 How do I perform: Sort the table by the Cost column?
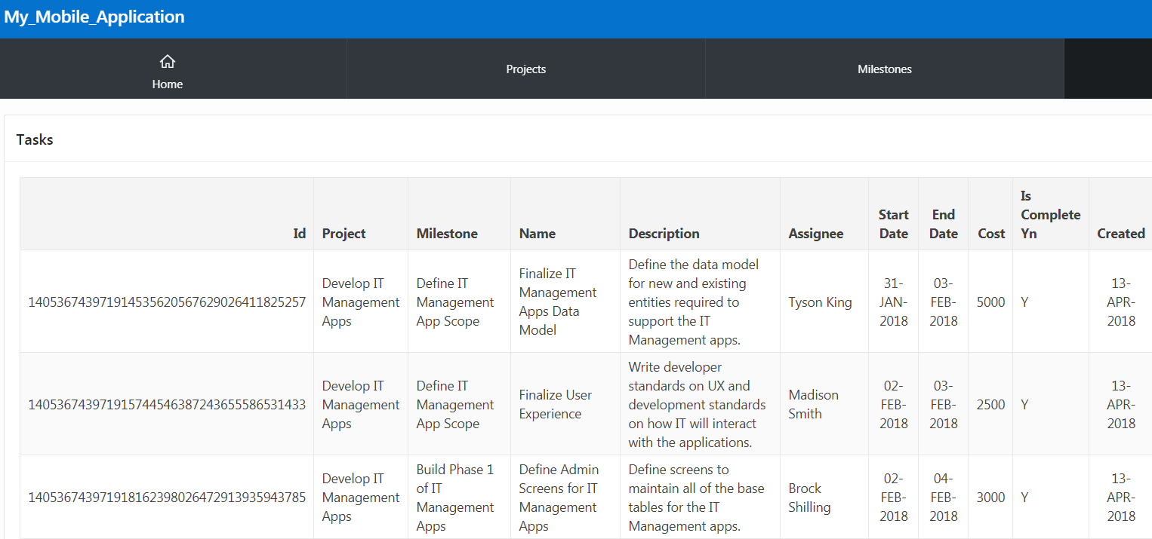coord(990,233)
